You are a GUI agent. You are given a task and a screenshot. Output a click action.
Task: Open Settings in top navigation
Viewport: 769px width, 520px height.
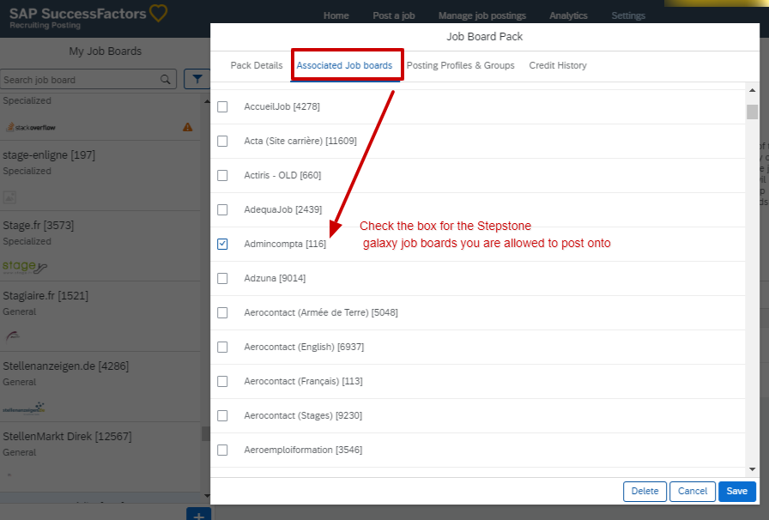tap(628, 15)
